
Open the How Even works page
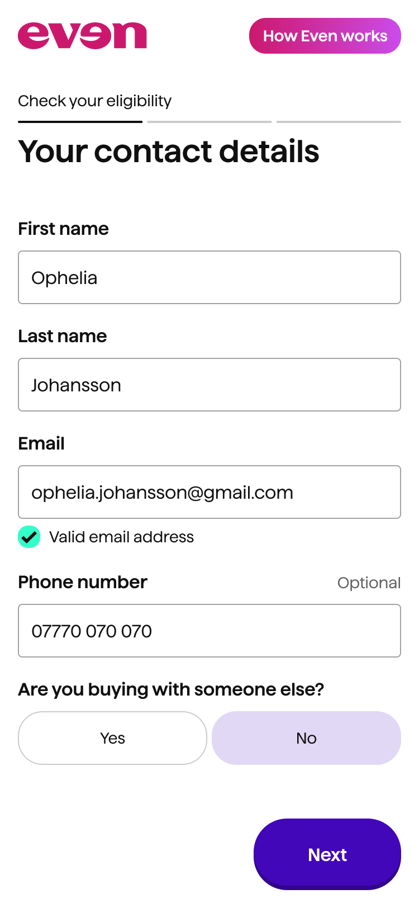point(325,36)
